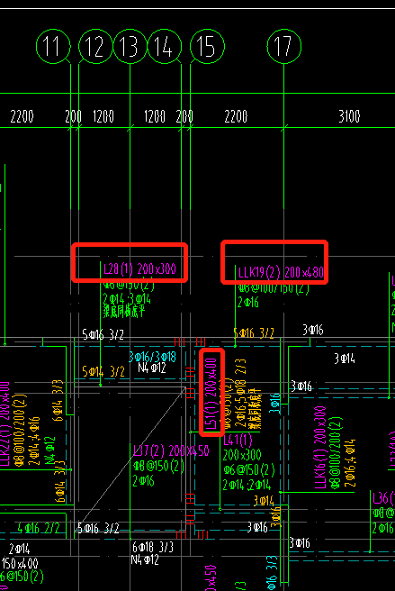Select vertical N4Φ12 beside LLK22 beam

[x=49, y=450]
